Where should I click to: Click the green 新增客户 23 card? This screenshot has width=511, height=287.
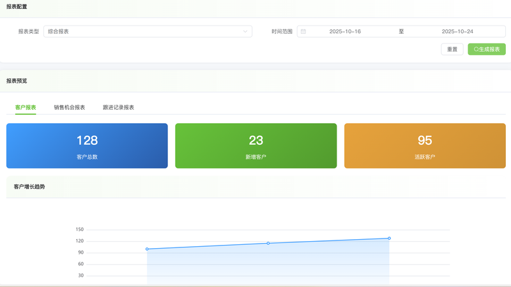click(x=256, y=145)
